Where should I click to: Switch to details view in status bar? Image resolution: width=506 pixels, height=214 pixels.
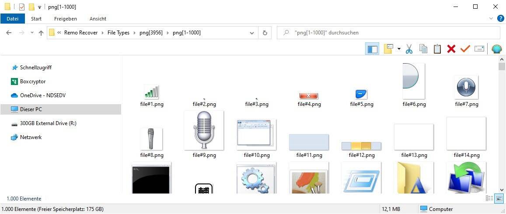[x=489, y=199]
